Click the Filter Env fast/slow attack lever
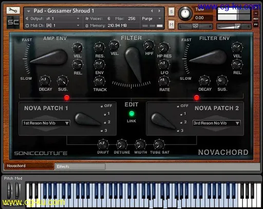Screen dimensions: 263x209 [209, 57]
